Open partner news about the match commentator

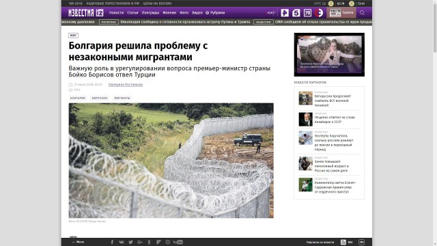[335, 187]
